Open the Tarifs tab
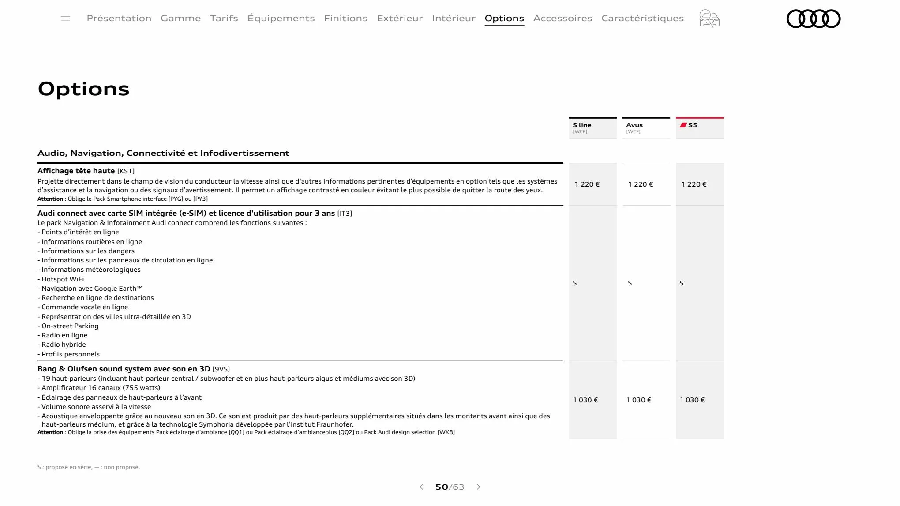 point(224,18)
